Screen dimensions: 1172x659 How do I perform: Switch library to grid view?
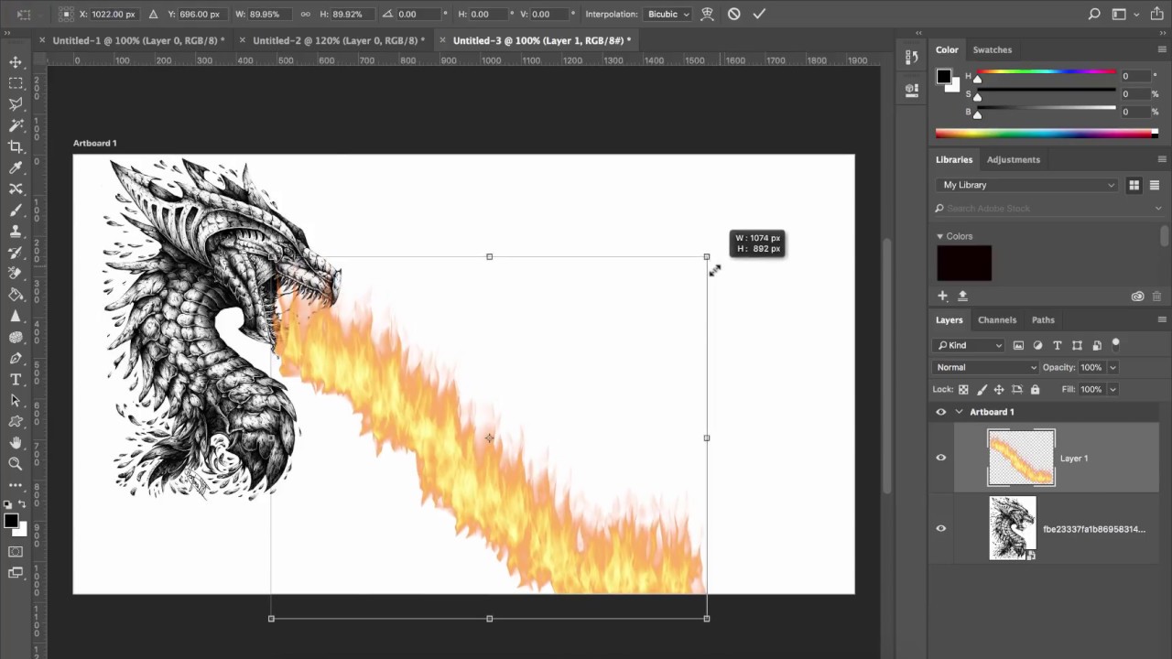(1134, 185)
